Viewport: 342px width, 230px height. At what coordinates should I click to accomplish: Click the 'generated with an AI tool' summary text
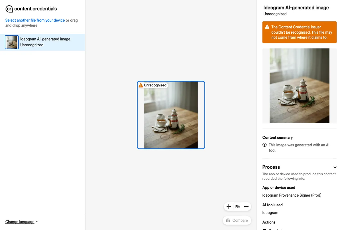[x=299, y=148]
